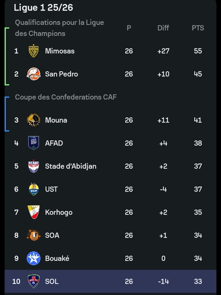Open the San Pedro team page

click(61, 74)
